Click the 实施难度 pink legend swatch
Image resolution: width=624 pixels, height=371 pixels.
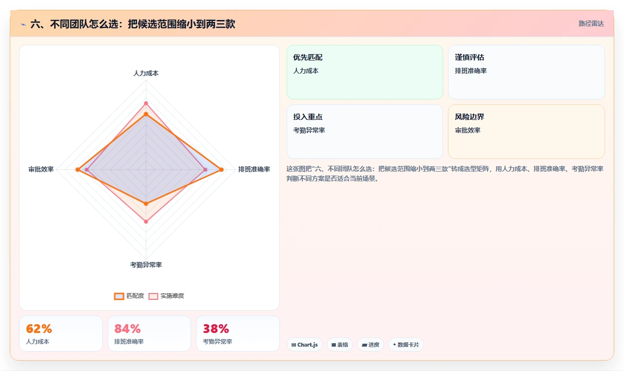[154, 296]
